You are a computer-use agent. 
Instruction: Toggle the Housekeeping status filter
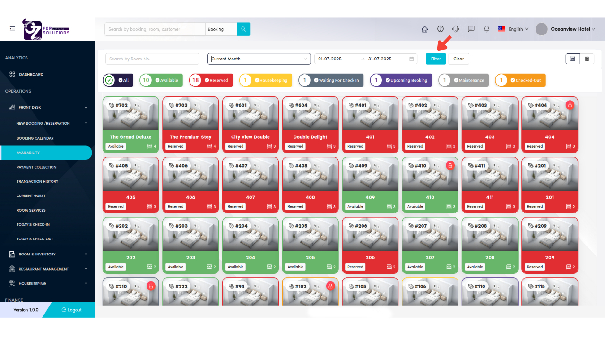(266, 80)
